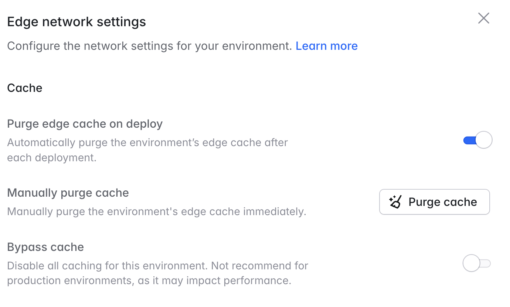Click the white knob of Bypass cache switch
This screenshot has height=307, width=510.
472,263
